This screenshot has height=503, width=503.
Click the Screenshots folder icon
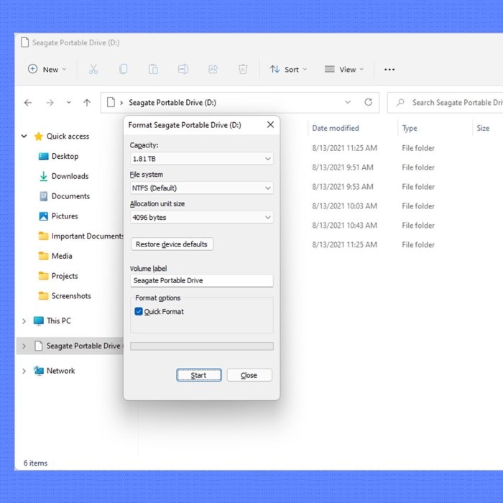pyautogui.click(x=43, y=296)
